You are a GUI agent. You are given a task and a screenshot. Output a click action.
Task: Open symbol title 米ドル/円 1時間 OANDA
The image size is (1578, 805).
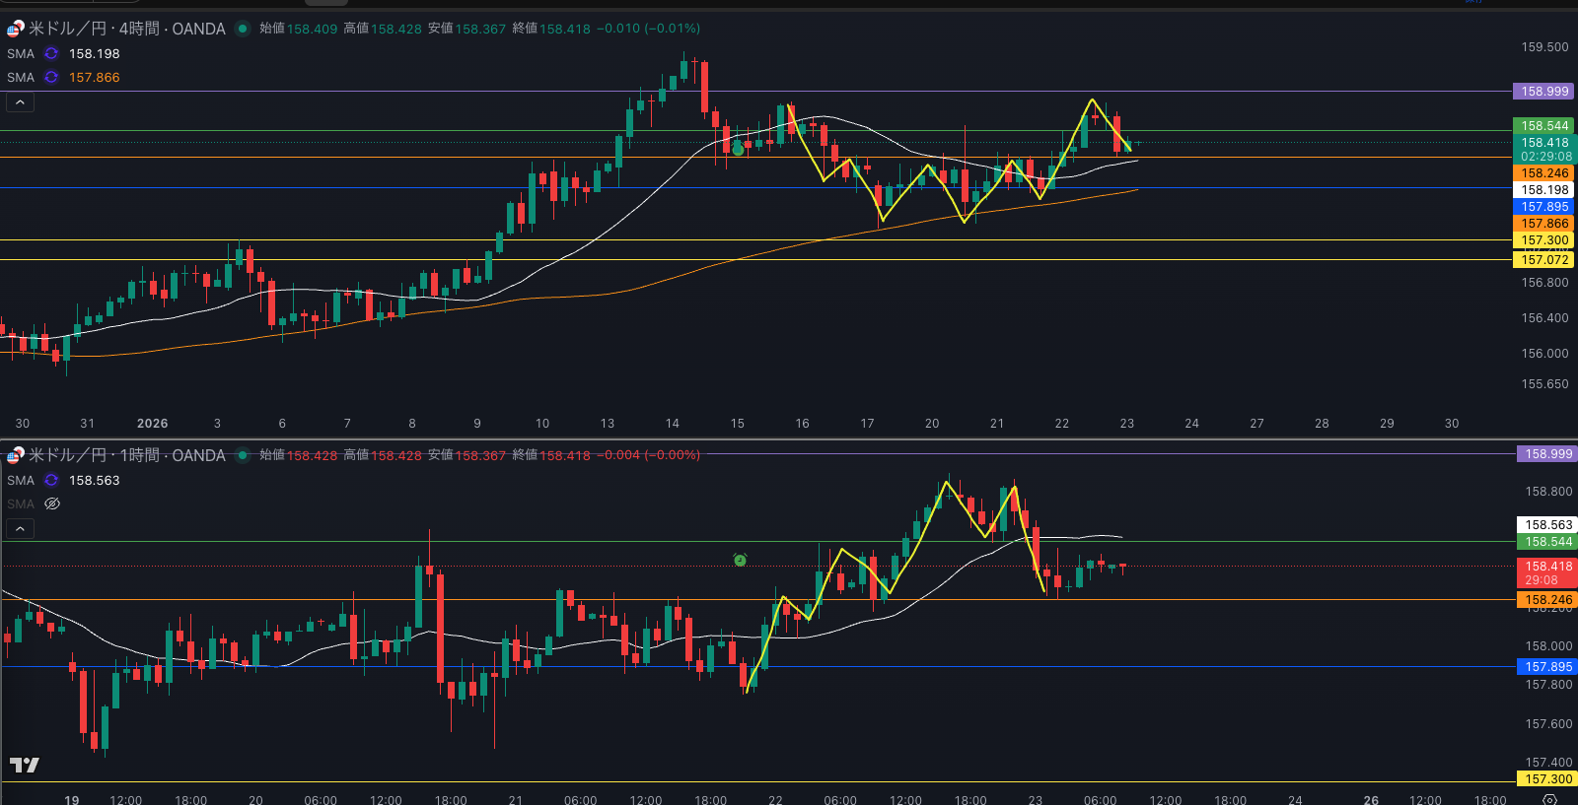126,455
